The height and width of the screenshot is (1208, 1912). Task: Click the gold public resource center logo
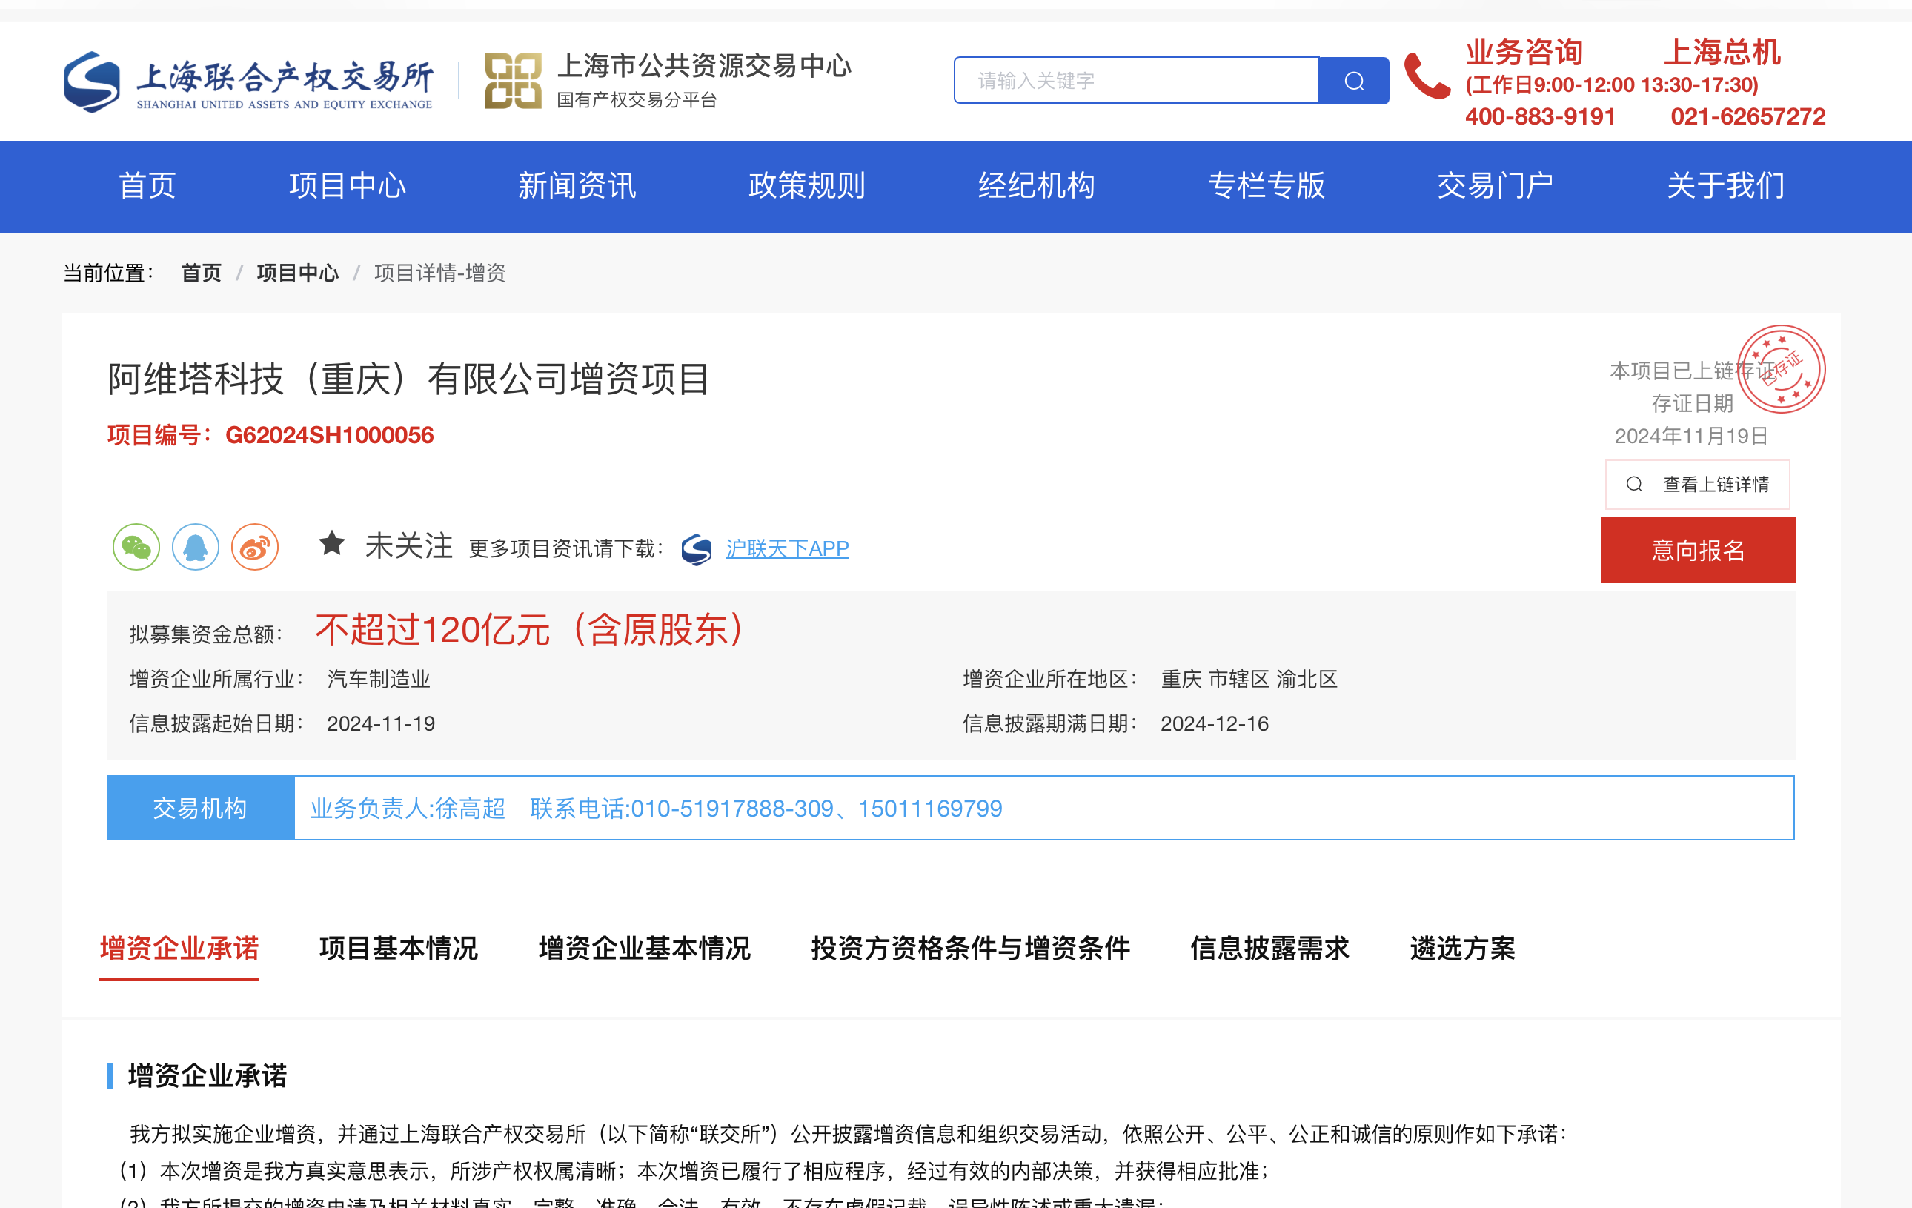(513, 80)
